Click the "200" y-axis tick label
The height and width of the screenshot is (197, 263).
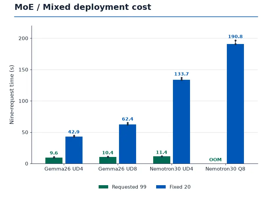point(23,38)
